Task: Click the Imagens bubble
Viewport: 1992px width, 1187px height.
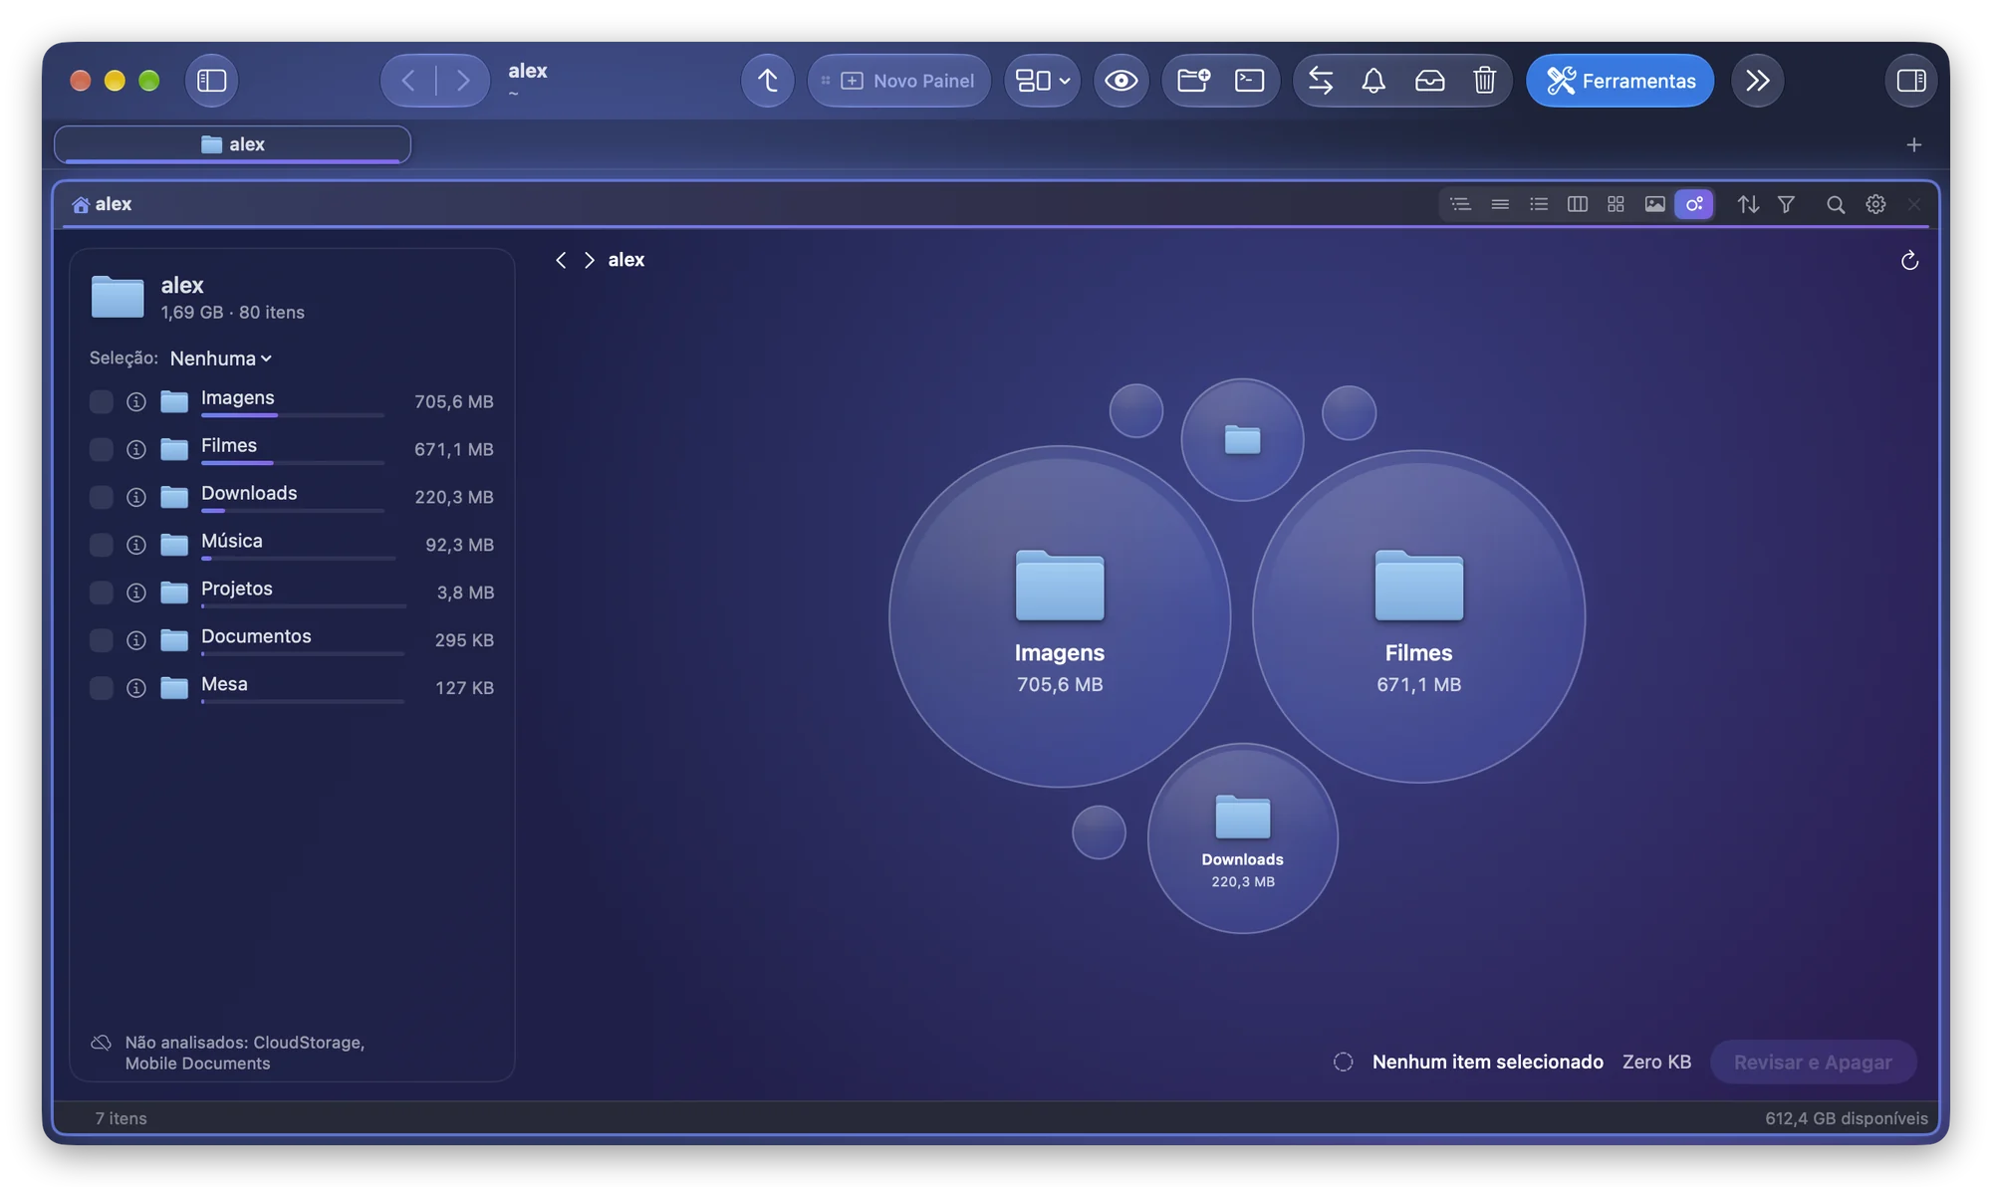Action: (1059, 617)
